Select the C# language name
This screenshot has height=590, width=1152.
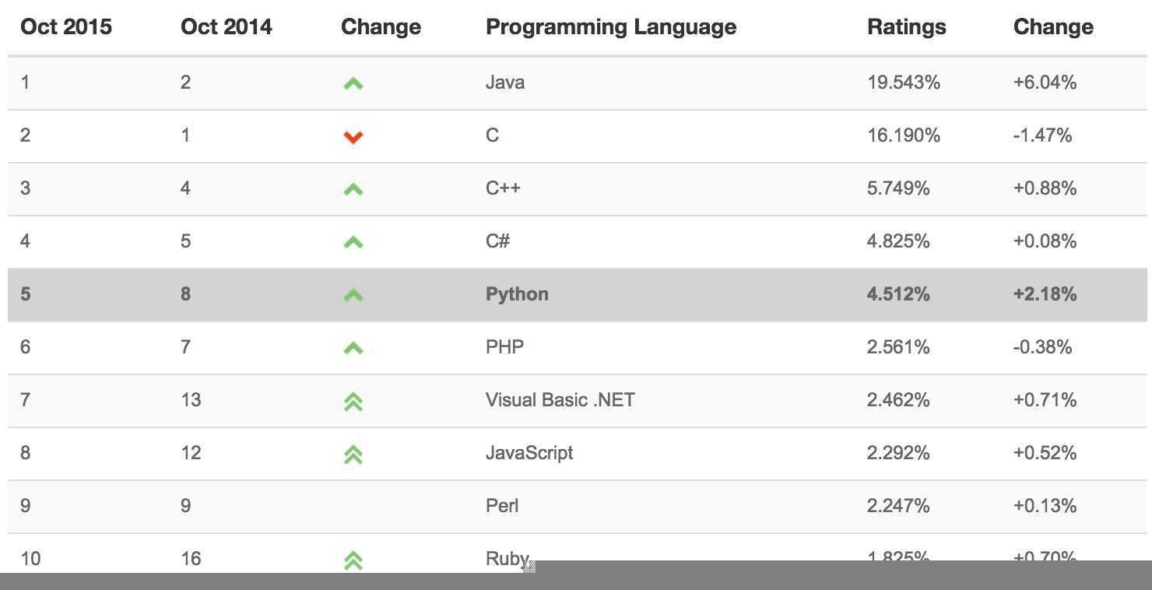point(497,241)
